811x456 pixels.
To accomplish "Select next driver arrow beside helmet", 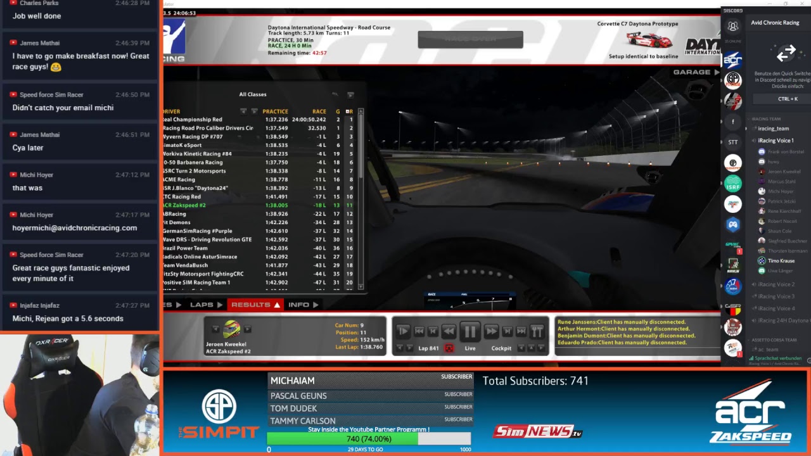I will pos(248,329).
